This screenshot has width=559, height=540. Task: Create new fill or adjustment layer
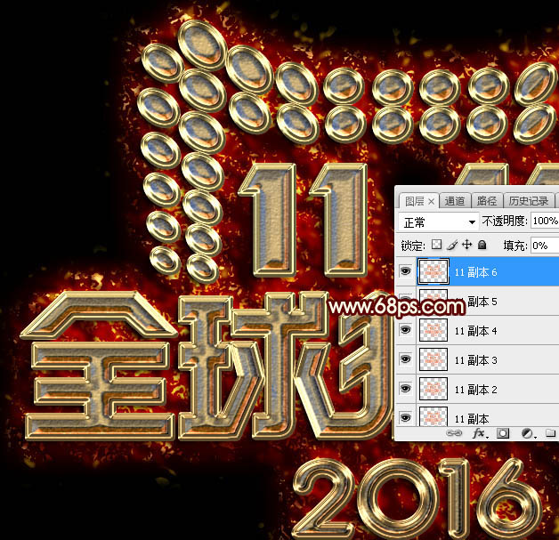tap(529, 433)
